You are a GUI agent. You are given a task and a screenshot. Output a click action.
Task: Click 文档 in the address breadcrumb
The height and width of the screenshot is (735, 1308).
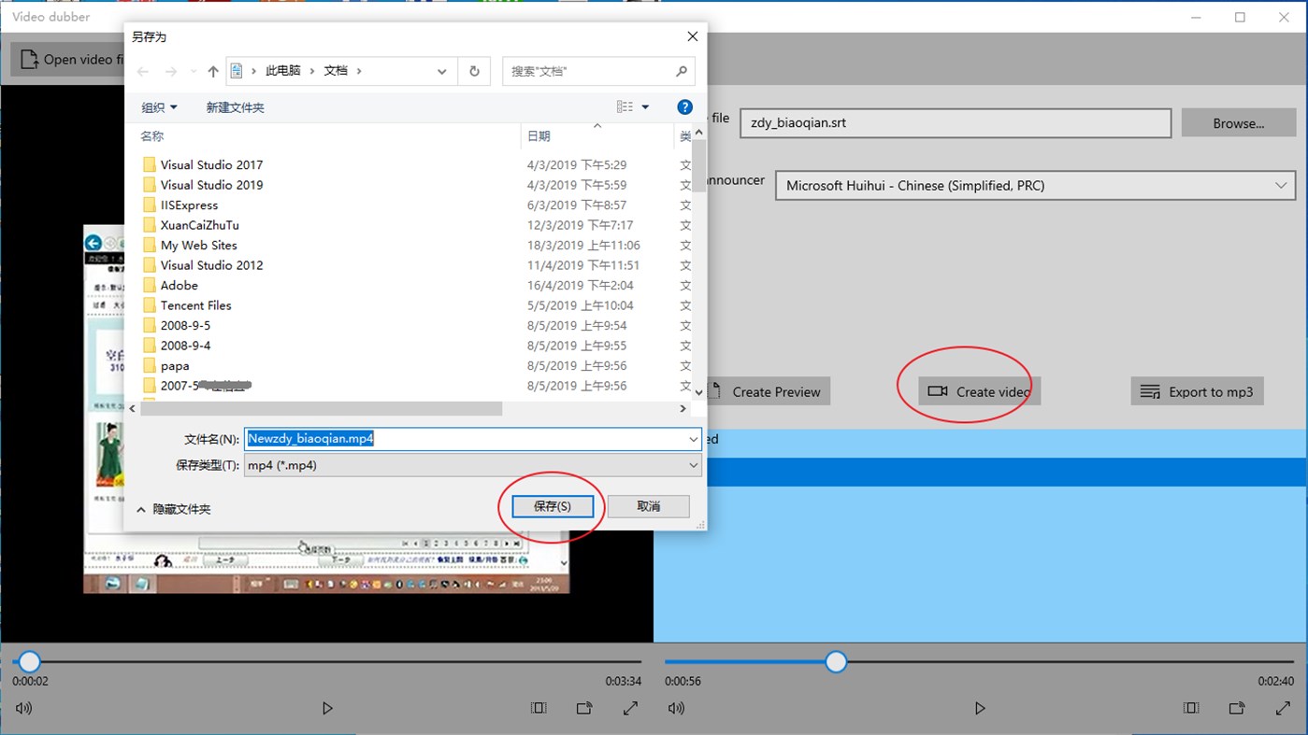pos(338,70)
